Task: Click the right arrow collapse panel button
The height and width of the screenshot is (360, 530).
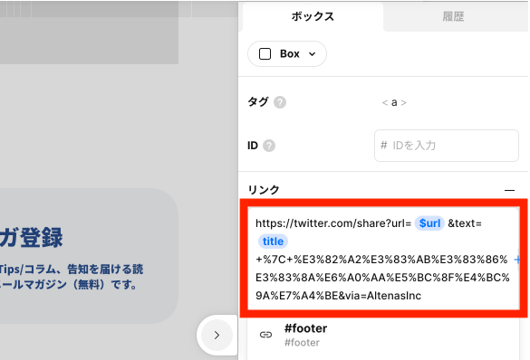Action: (217, 335)
